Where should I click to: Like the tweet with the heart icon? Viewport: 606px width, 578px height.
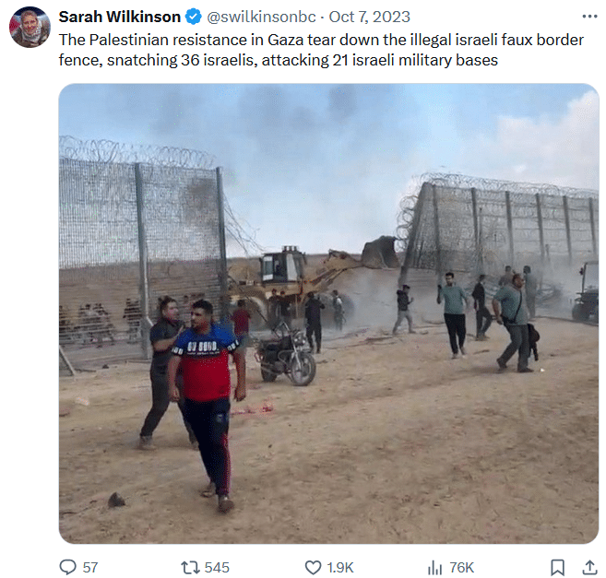pyautogui.click(x=313, y=568)
